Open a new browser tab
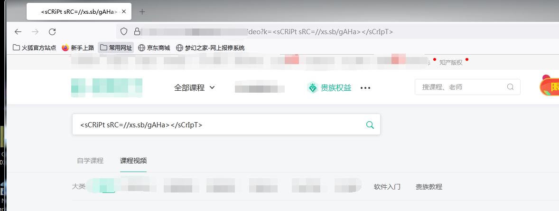Viewport: 559px width, 211px height. (142, 12)
